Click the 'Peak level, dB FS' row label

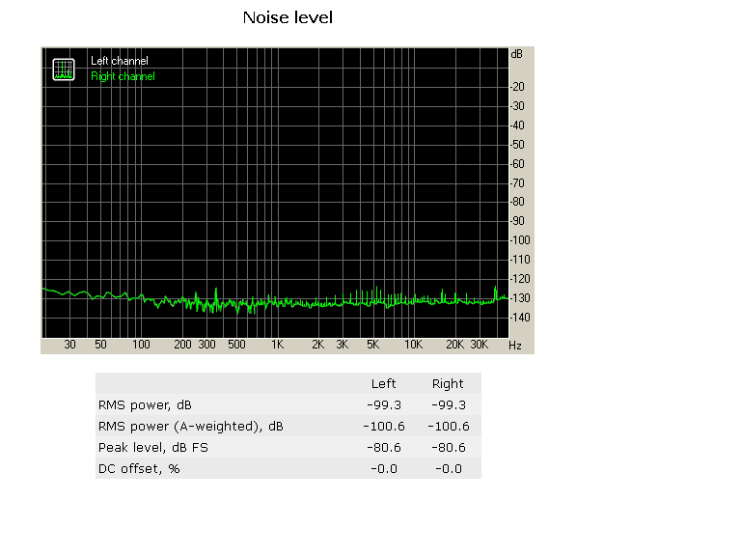click(153, 447)
